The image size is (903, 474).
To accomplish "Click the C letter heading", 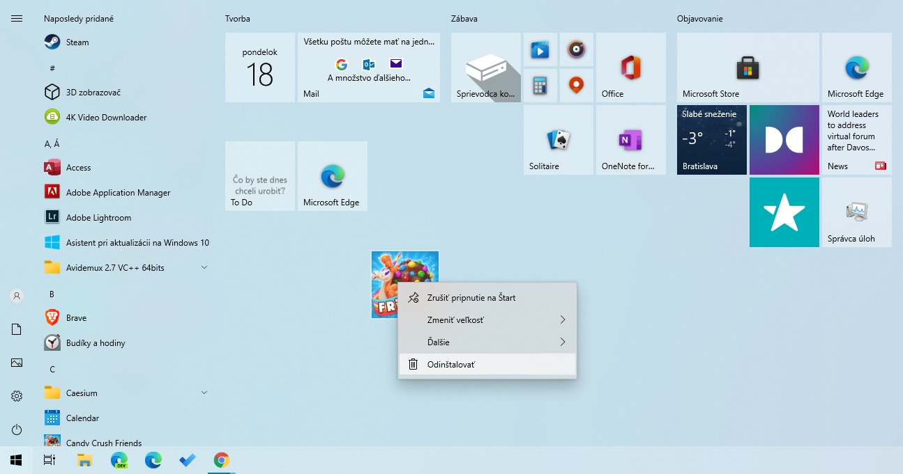I will point(52,370).
